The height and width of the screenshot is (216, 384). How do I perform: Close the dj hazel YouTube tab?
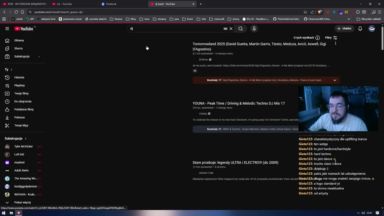(x=193, y=4)
